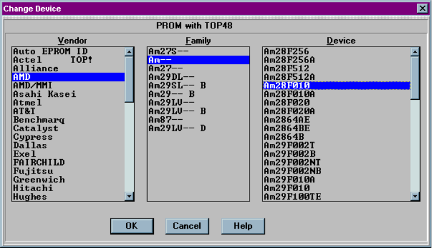Select vendor Asahi Kasei

click(68, 94)
